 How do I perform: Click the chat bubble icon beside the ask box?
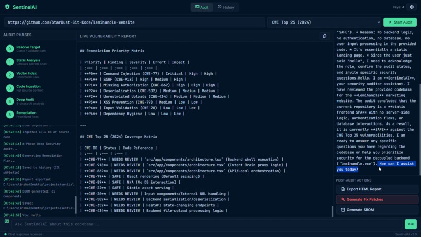(x=7, y=221)
